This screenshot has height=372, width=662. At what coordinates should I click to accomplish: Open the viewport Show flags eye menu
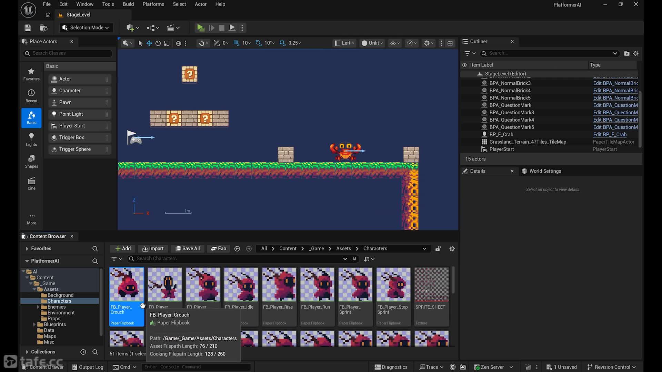(x=394, y=43)
